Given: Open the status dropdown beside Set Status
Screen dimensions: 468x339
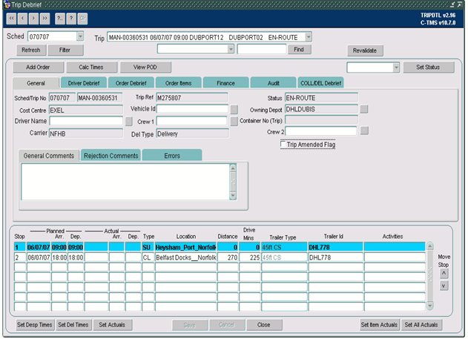Looking at the screenshot, I should 396,68.
